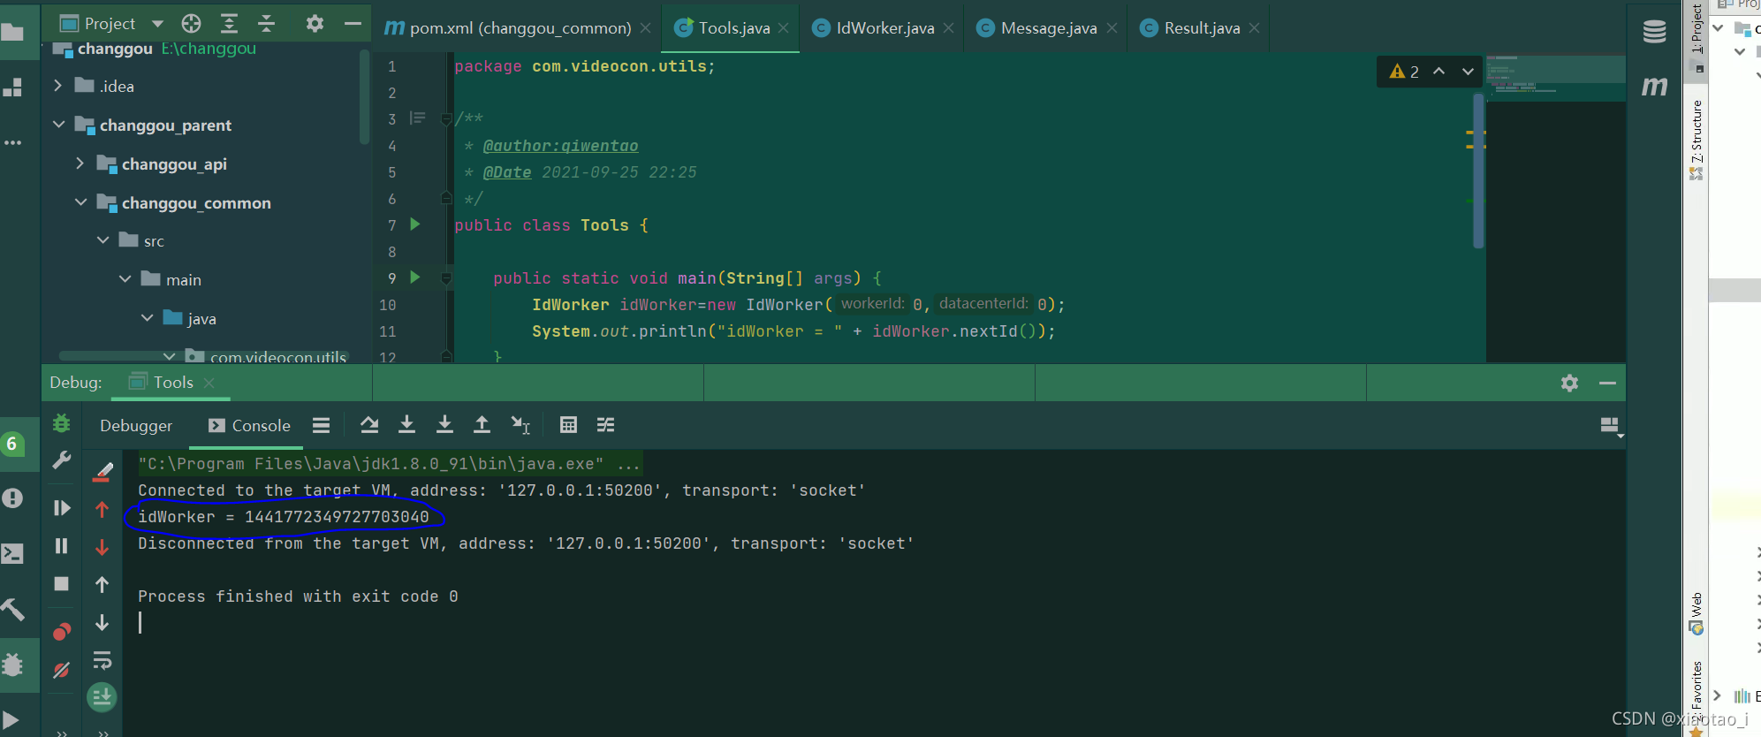1761x737 pixels.
Task: Click the Pause Program icon
Action: pyautogui.click(x=61, y=546)
